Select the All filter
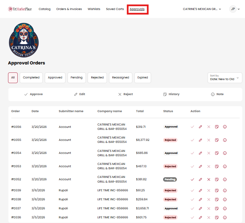Image resolution: width=245 pixels, height=223 pixels. click(x=13, y=77)
